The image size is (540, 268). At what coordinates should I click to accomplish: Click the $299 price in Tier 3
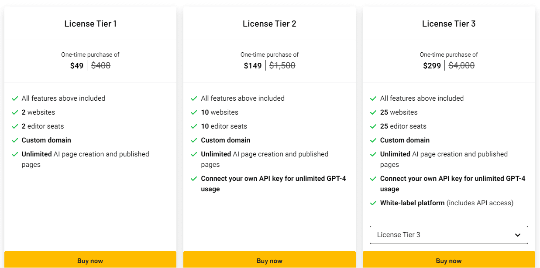[x=432, y=66]
